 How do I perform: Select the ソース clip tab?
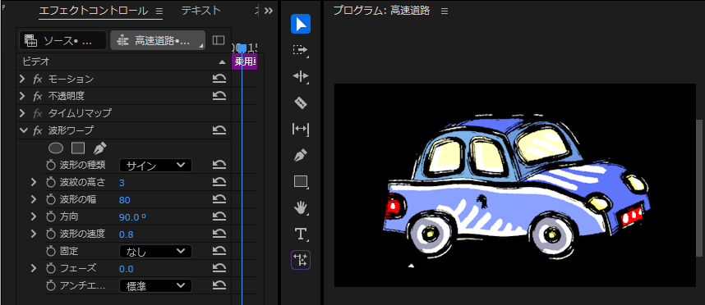pos(63,40)
